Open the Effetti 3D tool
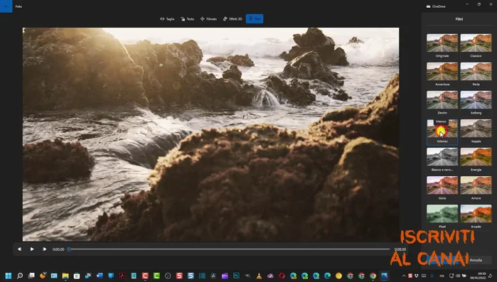Viewport: 497px width, 282px height. (233, 19)
